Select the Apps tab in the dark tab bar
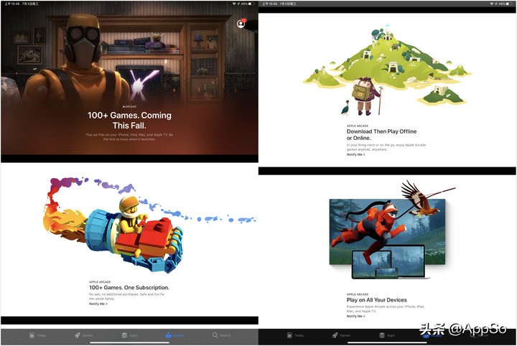517x346 pixels. coord(387,335)
